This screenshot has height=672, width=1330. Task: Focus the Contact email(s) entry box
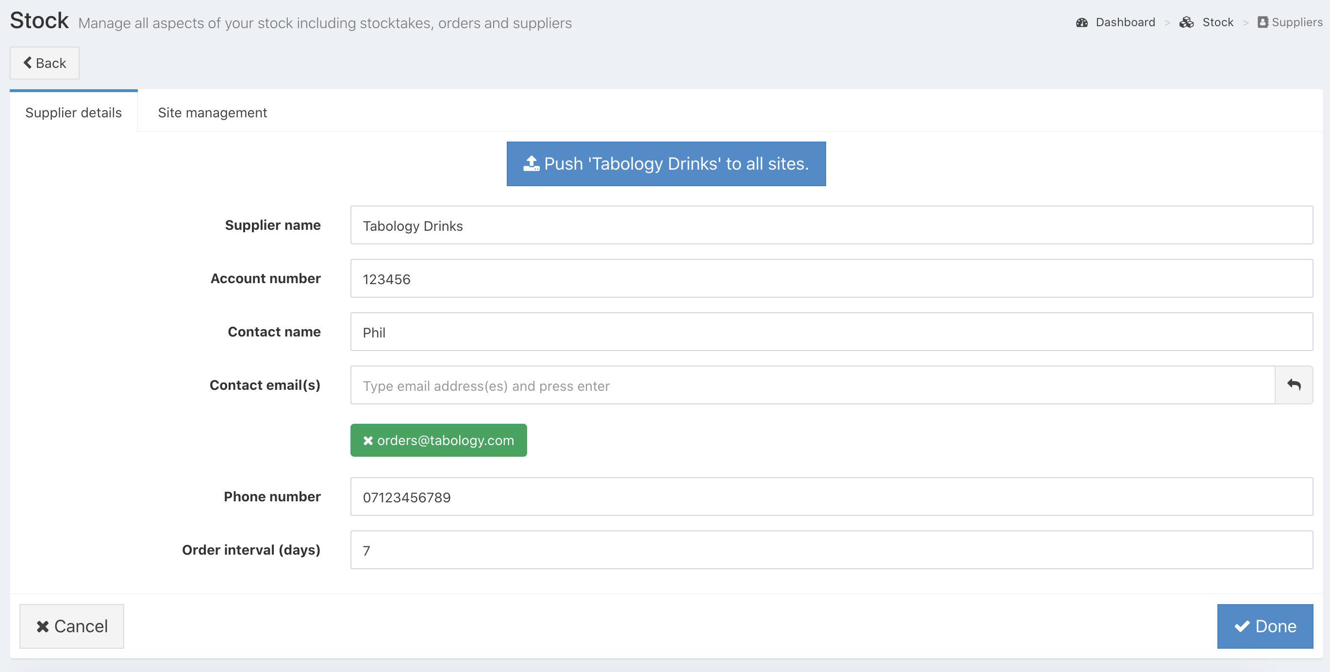coord(812,385)
